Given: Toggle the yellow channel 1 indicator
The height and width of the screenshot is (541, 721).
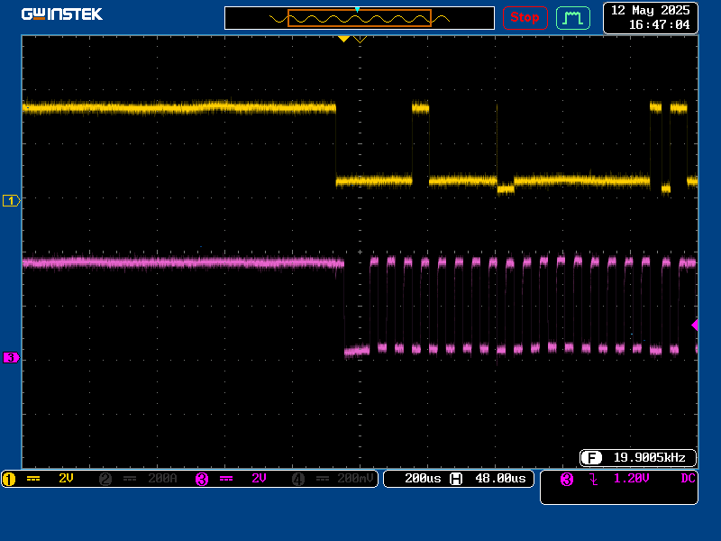Looking at the screenshot, I should click(x=9, y=479).
